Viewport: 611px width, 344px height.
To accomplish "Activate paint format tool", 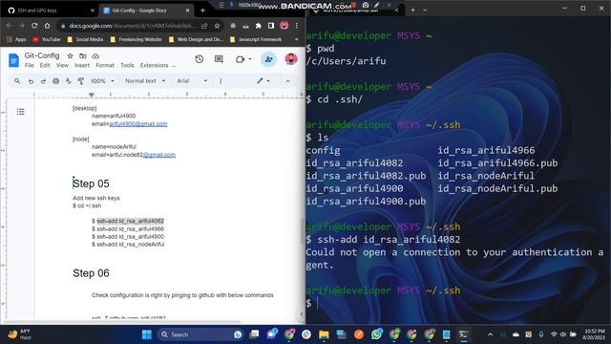I will coord(81,81).
